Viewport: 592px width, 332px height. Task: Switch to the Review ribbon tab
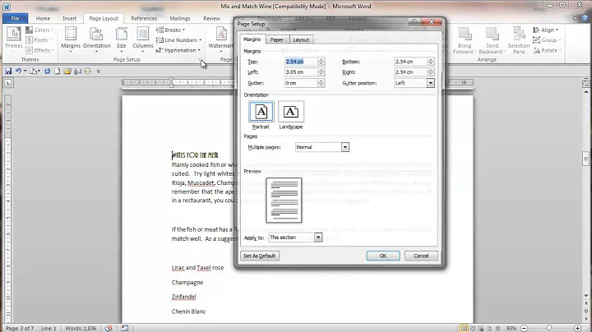(211, 18)
